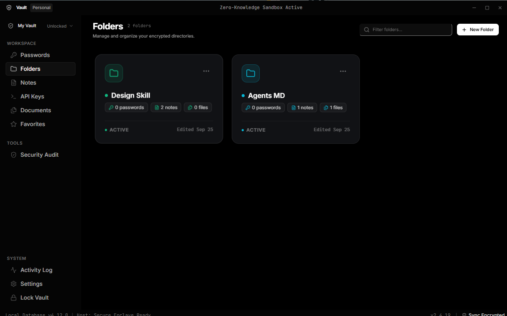Switch to Documents section
The image size is (507, 316).
point(41,110)
